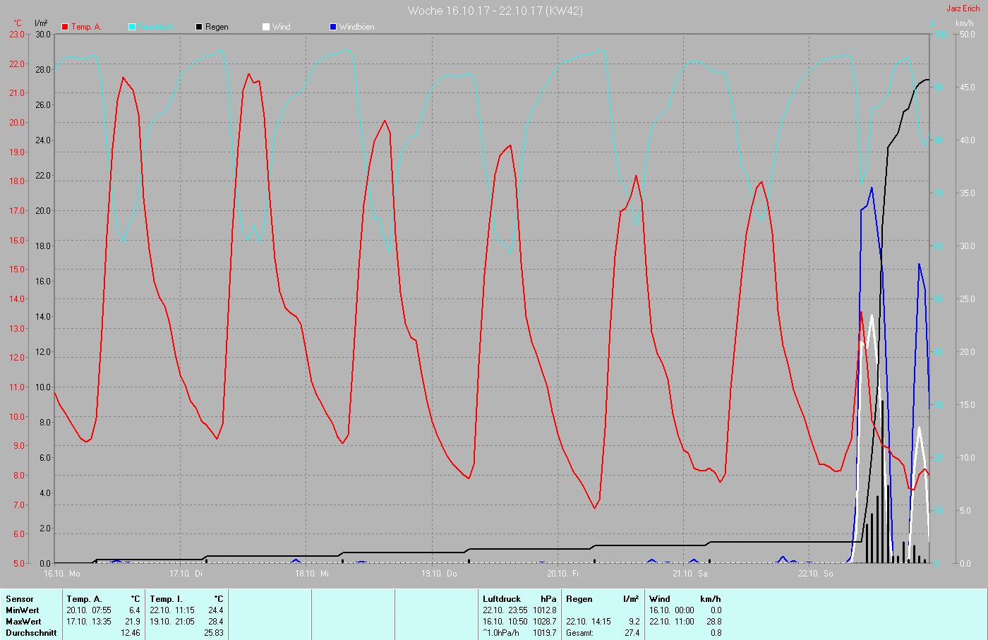Click the Temp. I. column header
Image resolution: width=988 pixels, height=640 pixels.
[166, 599]
